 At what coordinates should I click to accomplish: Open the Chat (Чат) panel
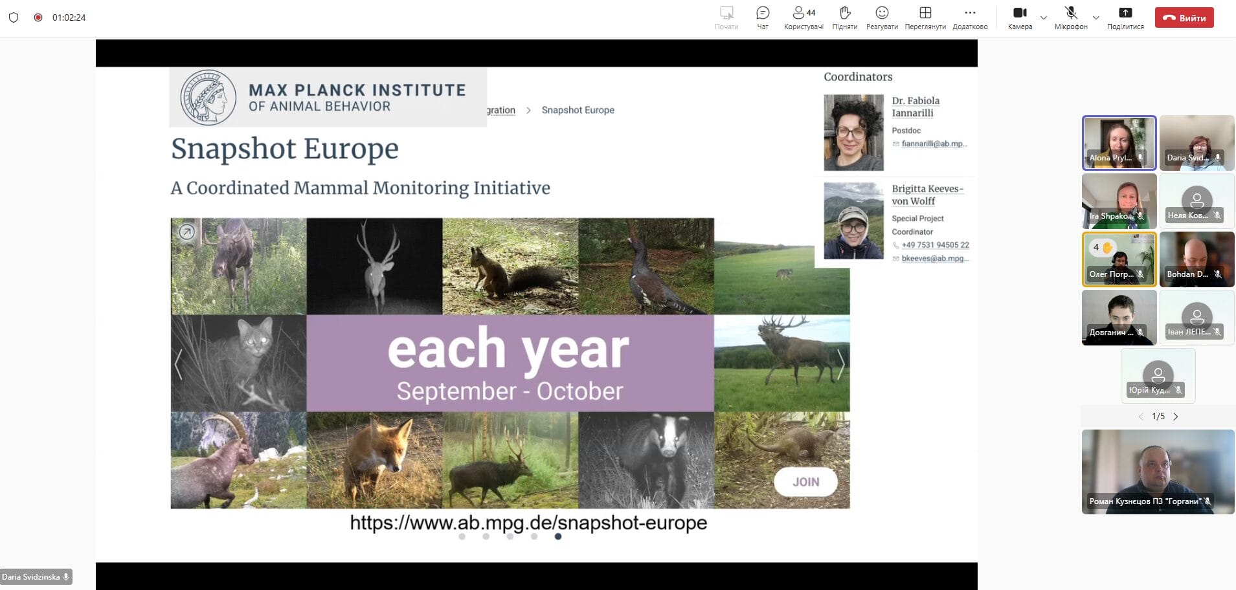(763, 14)
